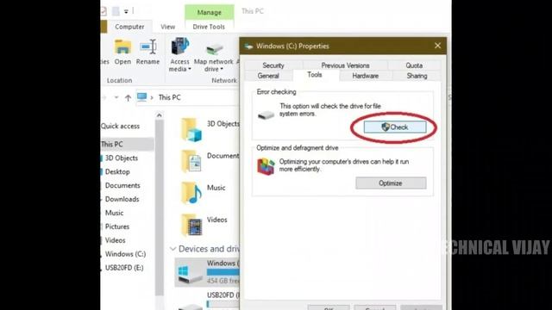The width and height of the screenshot is (552, 310).
Task: Open the Quota tab
Action: pos(414,65)
